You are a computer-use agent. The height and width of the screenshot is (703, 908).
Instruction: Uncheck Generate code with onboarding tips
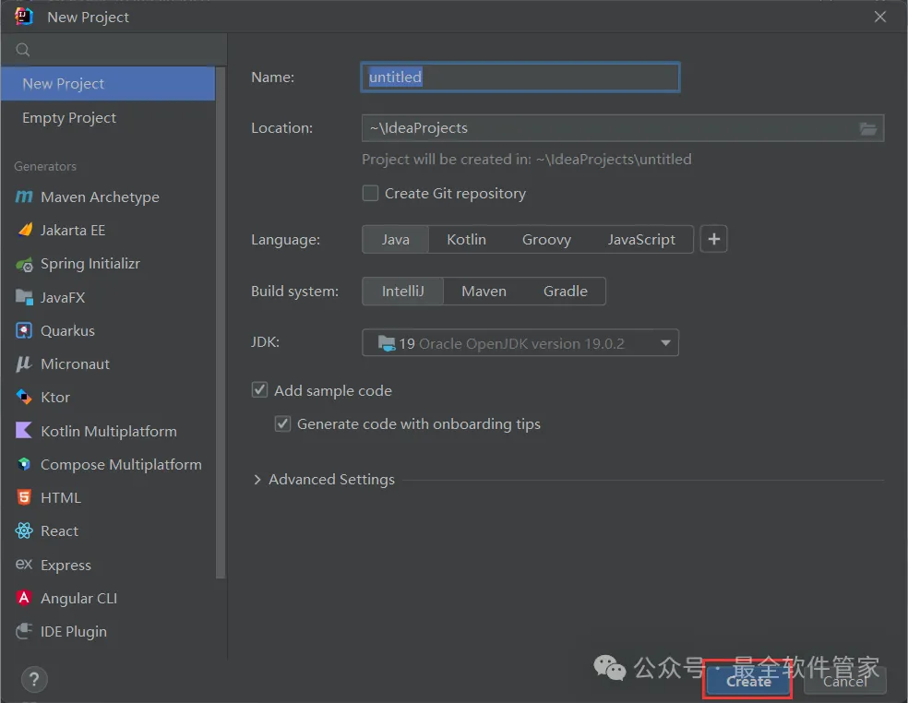[x=282, y=423]
